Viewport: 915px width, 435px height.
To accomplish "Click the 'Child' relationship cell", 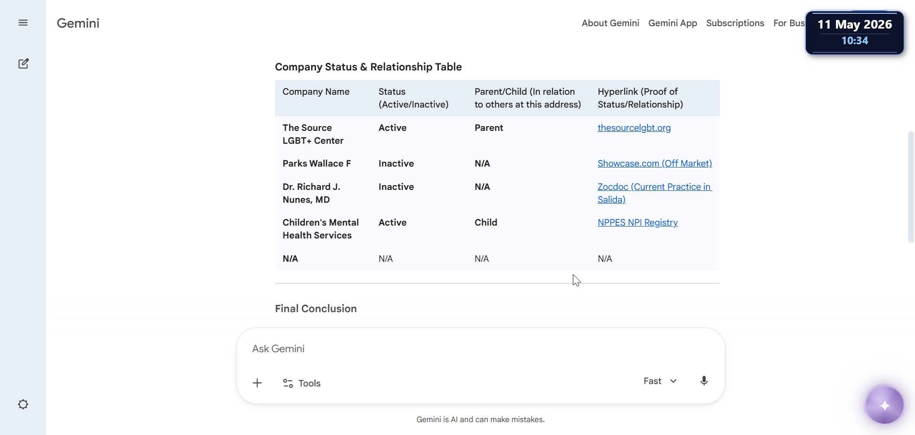I will 486,222.
